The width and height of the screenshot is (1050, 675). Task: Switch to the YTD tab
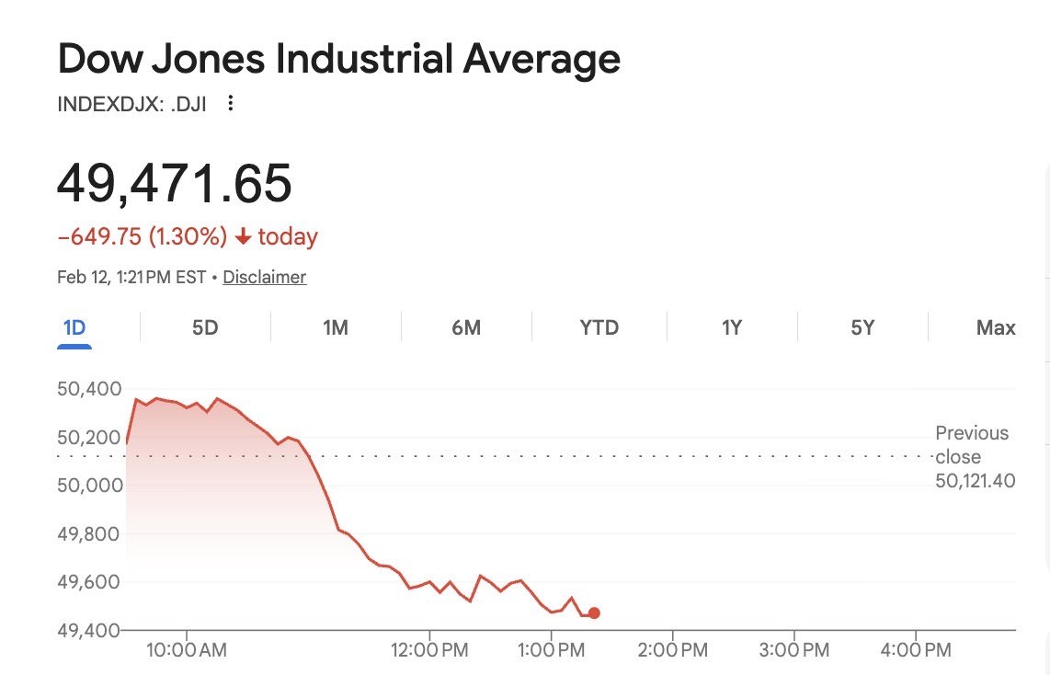pyautogui.click(x=599, y=327)
